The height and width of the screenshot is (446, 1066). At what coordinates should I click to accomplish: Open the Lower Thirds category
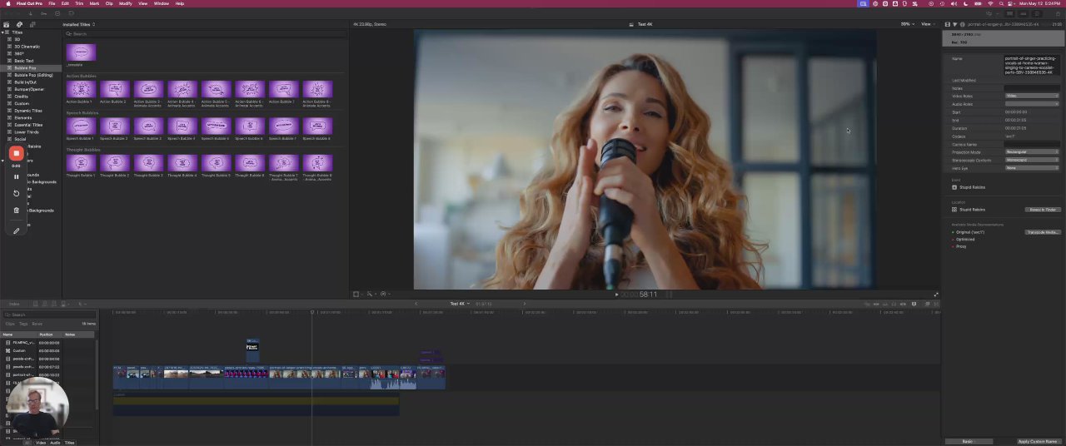tap(27, 131)
